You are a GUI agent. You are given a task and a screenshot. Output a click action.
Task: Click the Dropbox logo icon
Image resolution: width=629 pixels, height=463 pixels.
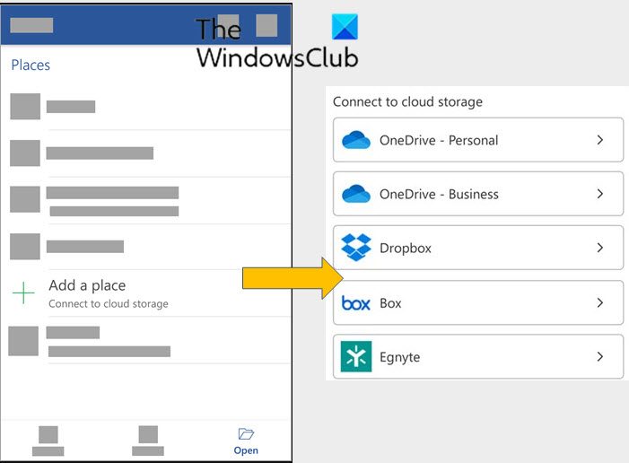coord(356,247)
